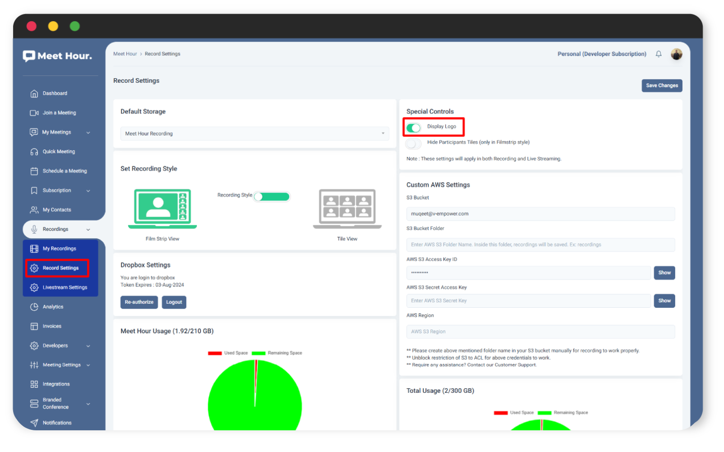
Task: Click the Quick Meeting headphones icon
Action: 34,152
